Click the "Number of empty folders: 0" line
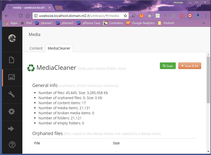211x155 pixels. tap(61, 123)
